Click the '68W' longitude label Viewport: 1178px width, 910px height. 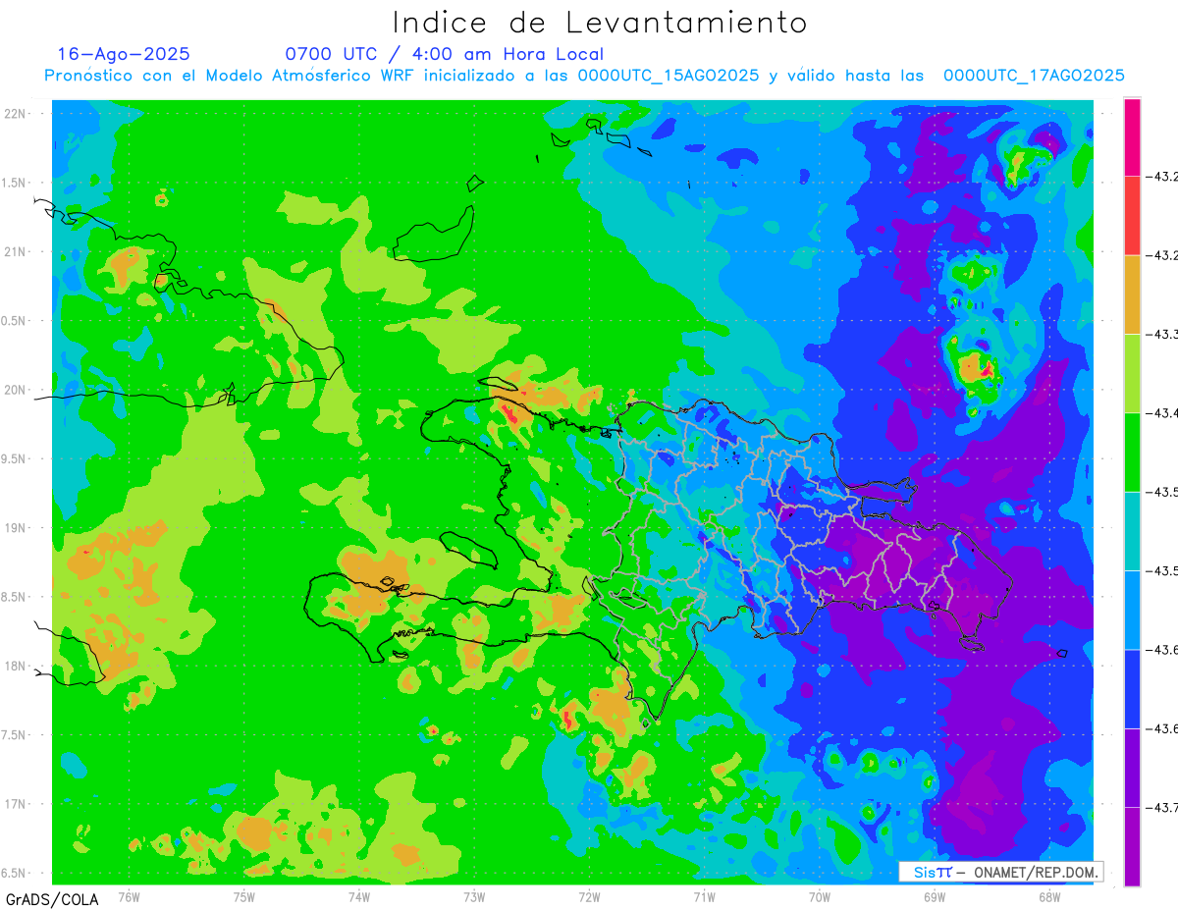[1048, 895]
